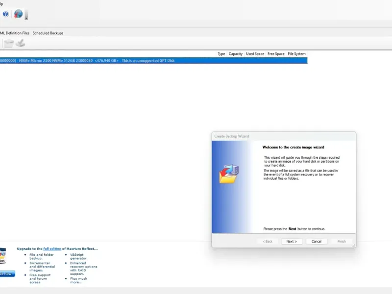Click the blue Upgrade Now button
The image size is (392, 294).
click(7, 274)
